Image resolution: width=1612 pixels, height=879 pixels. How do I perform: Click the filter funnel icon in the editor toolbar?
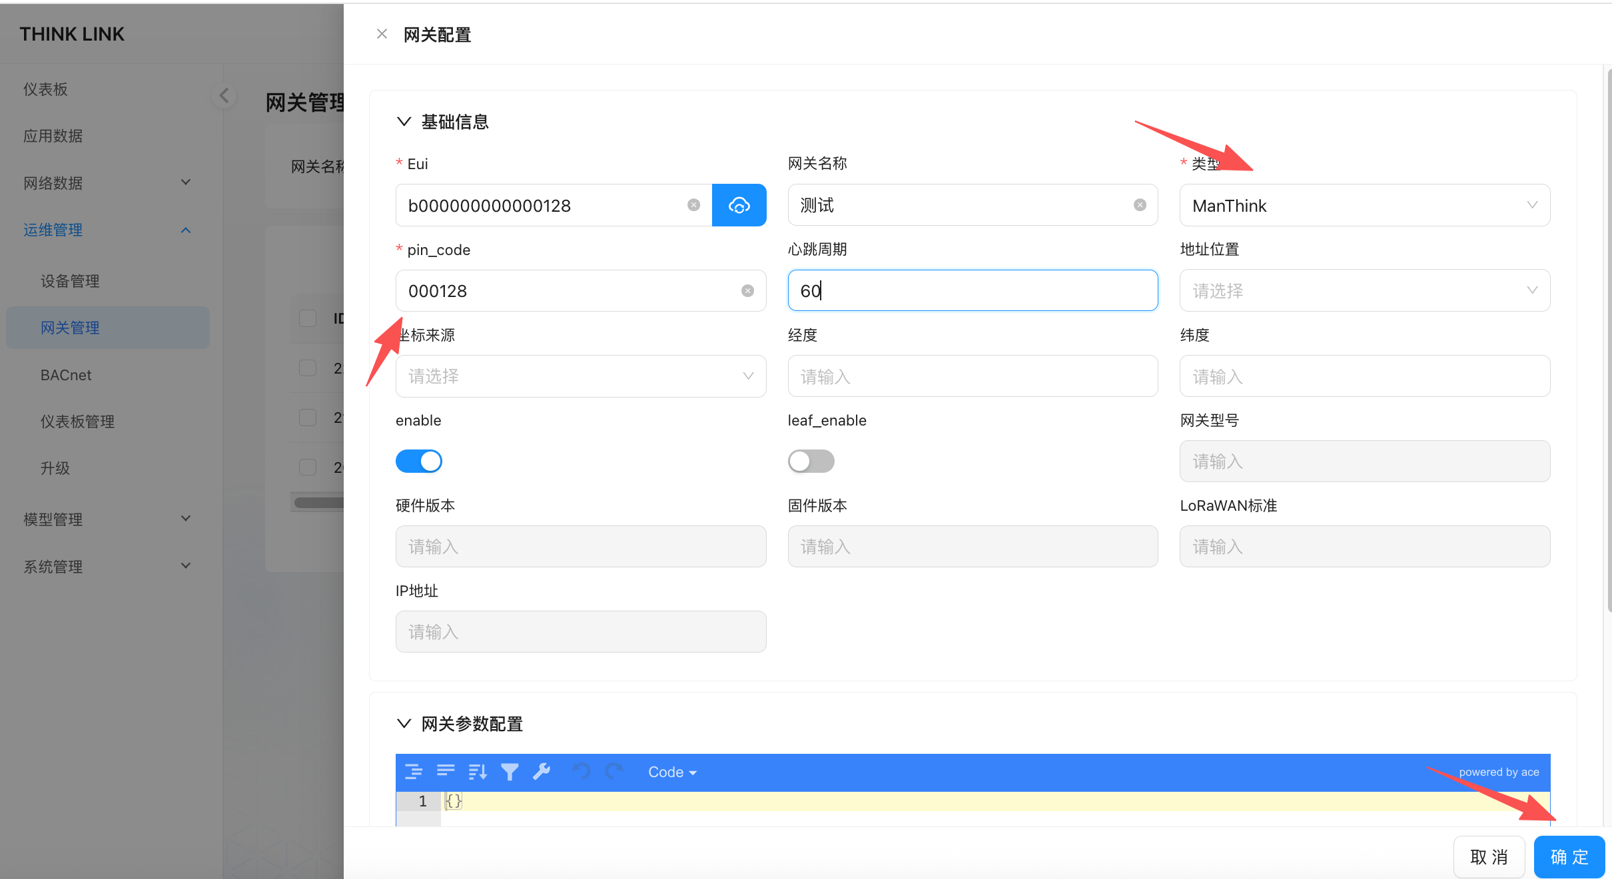point(510,772)
